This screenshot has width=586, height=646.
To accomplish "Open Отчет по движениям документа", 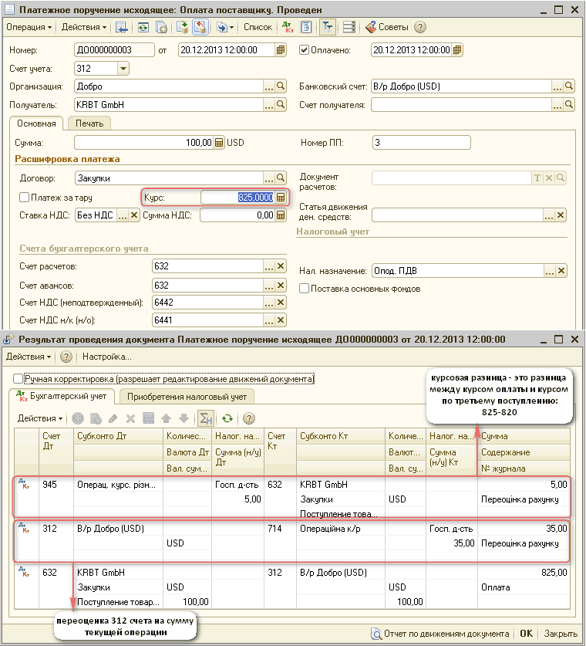I will [440, 634].
